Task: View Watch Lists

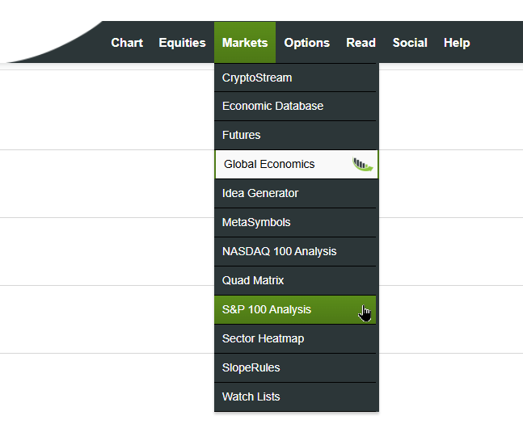Action: pos(295,397)
